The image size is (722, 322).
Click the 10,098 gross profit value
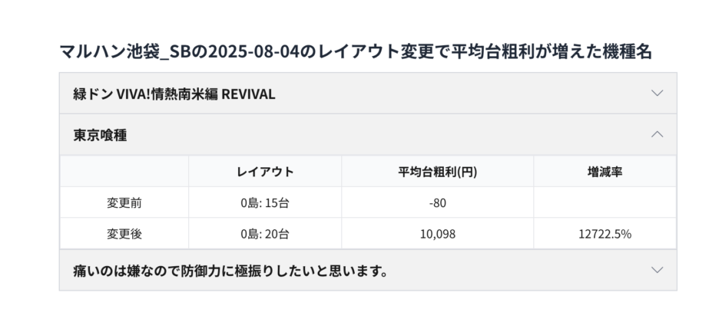pyautogui.click(x=438, y=234)
